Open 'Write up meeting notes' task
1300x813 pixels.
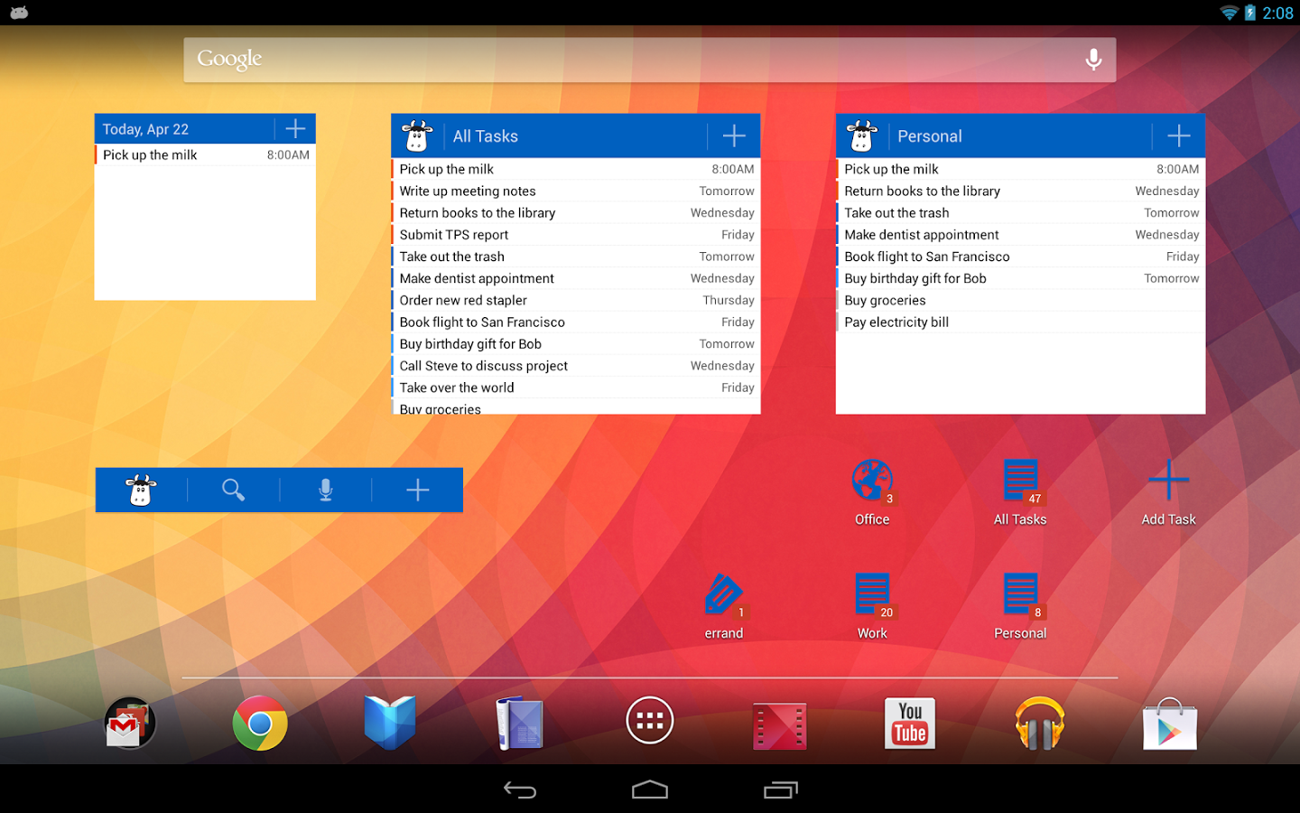point(576,191)
